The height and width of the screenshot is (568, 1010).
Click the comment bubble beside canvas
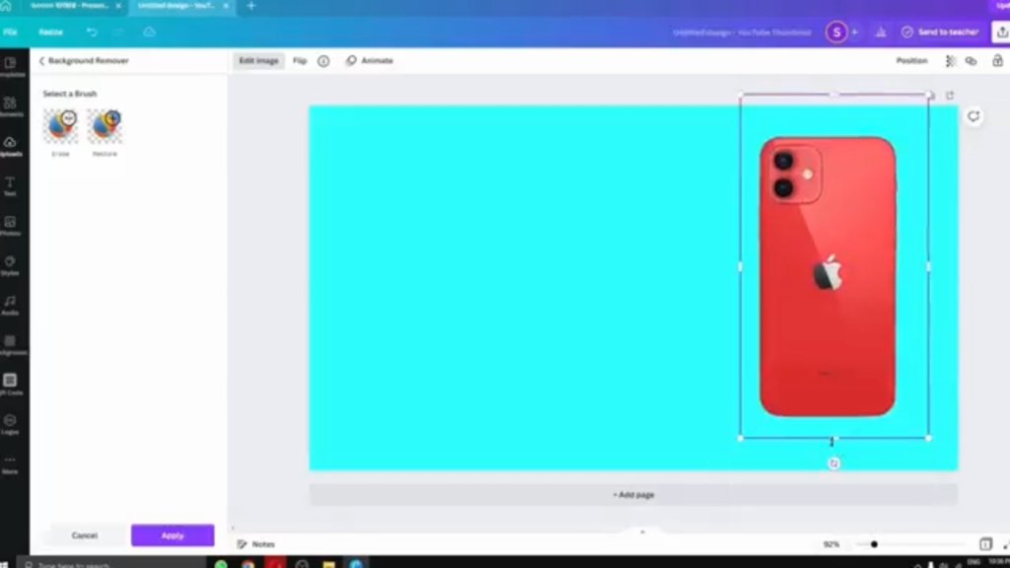point(974,116)
